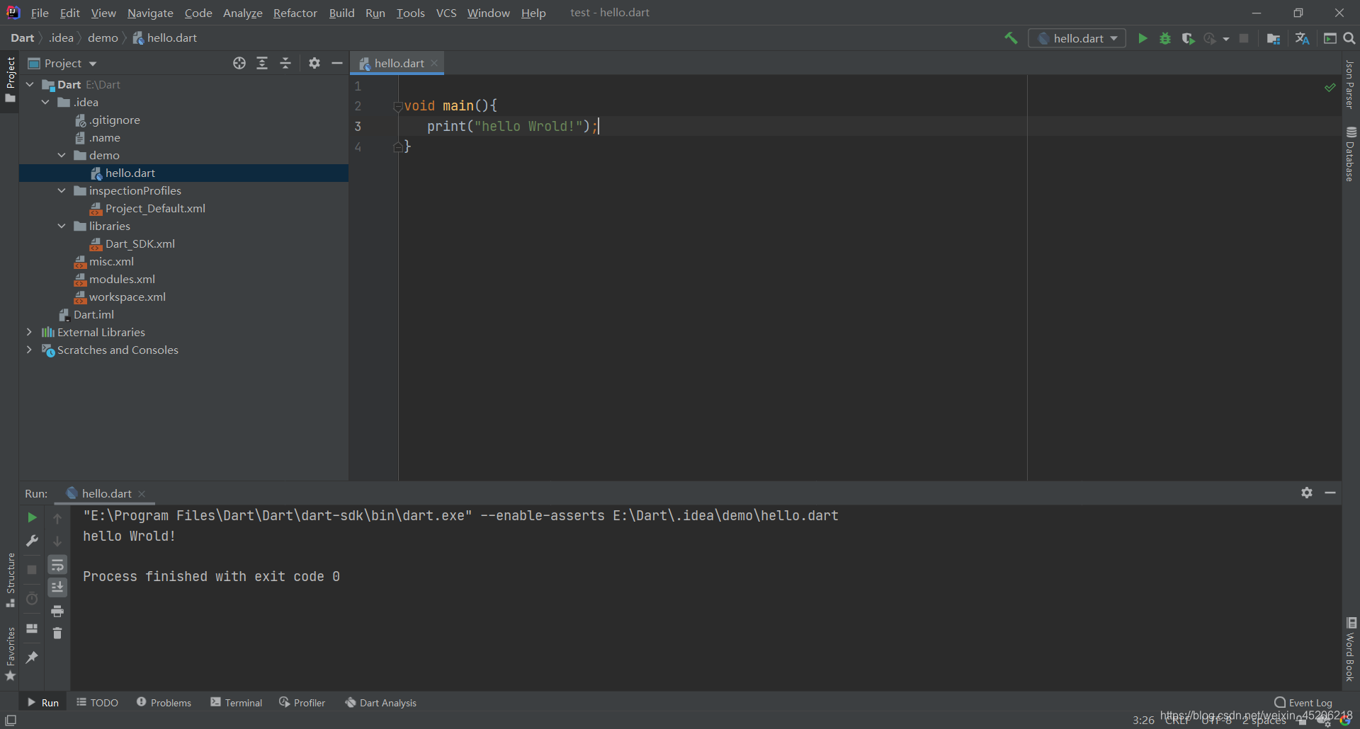
Task: Click the print icon in Run console
Action: [x=57, y=611]
